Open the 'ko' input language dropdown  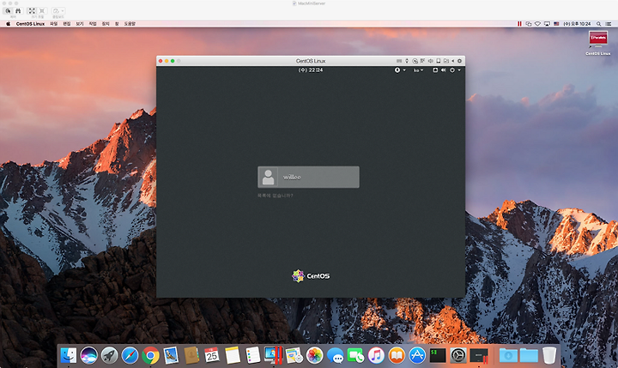(418, 70)
